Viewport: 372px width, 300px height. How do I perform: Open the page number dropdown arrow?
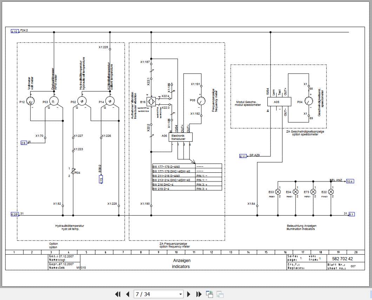180,294
